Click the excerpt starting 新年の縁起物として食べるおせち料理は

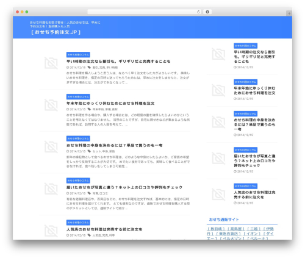[x=128, y=162]
